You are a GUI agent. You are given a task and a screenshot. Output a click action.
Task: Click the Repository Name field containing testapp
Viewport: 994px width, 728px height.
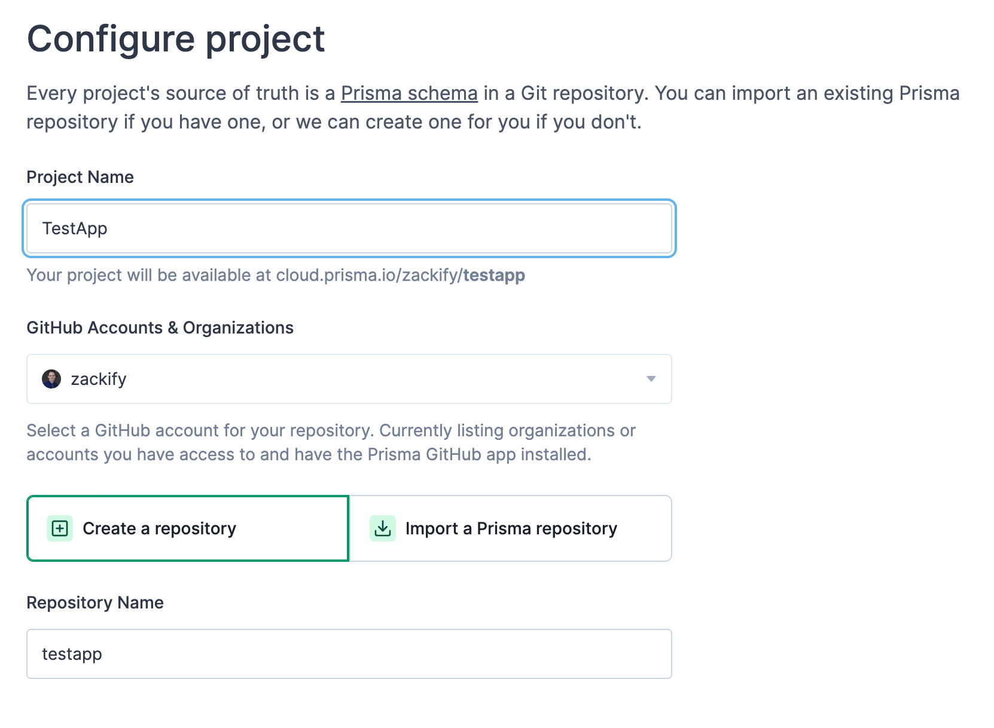pos(349,653)
